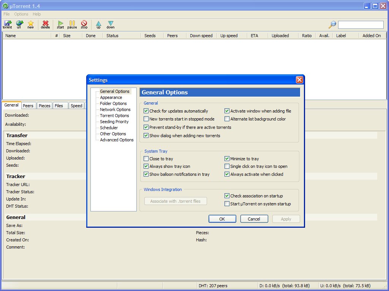Switch to the Speed tab
The height and width of the screenshot is (291, 389).
tap(76, 106)
